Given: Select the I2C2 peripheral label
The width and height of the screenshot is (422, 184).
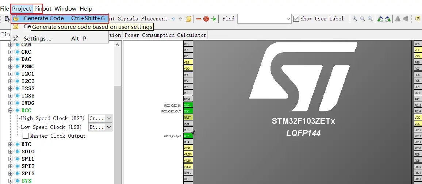Looking at the screenshot, I should coord(28,81).
